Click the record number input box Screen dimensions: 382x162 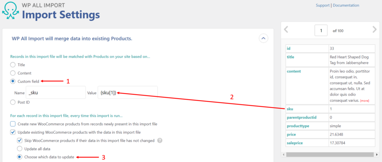321,31
